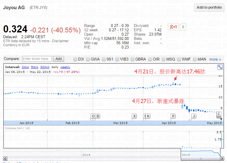227x163 pixels.
Task: Click the Mar 2015 axis label
Action: coord(120,123)
